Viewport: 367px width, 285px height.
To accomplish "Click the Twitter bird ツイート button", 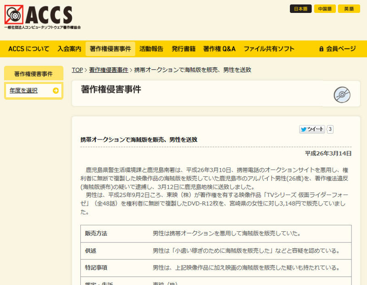I will tap(312, 129).
